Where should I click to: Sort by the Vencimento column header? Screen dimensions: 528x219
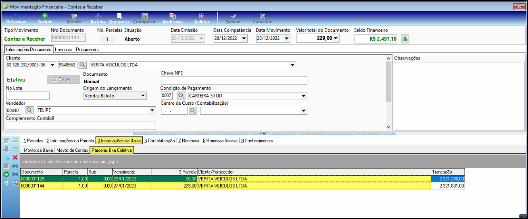(131, 172)
